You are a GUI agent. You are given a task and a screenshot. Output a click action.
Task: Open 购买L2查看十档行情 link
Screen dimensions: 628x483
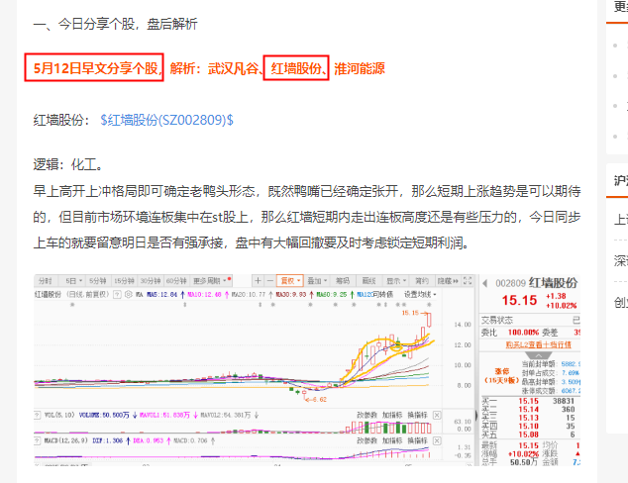click(x=538, y=344)
